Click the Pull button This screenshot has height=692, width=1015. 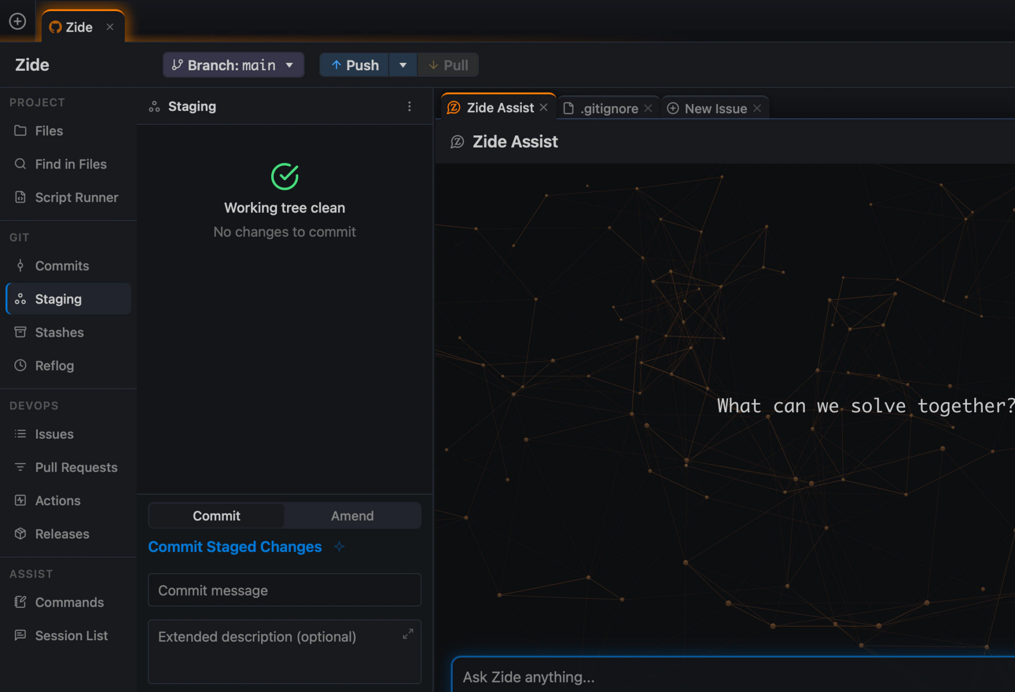click(x=448, y=65)
